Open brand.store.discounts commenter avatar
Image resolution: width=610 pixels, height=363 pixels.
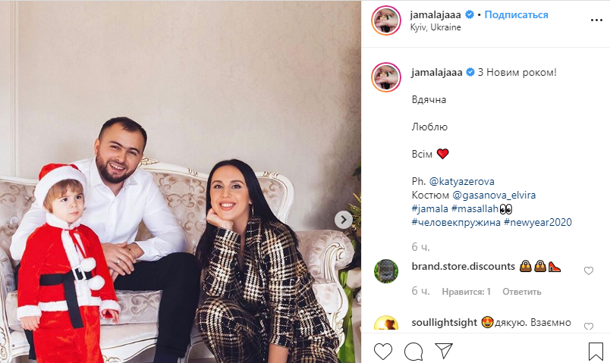click(386, 271)
